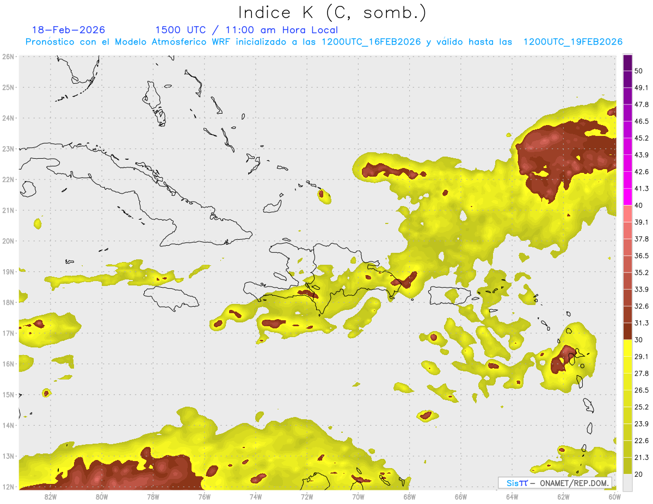
Task: Click magenta swatch between 40 and 41.3
Action: pos(627,196)
